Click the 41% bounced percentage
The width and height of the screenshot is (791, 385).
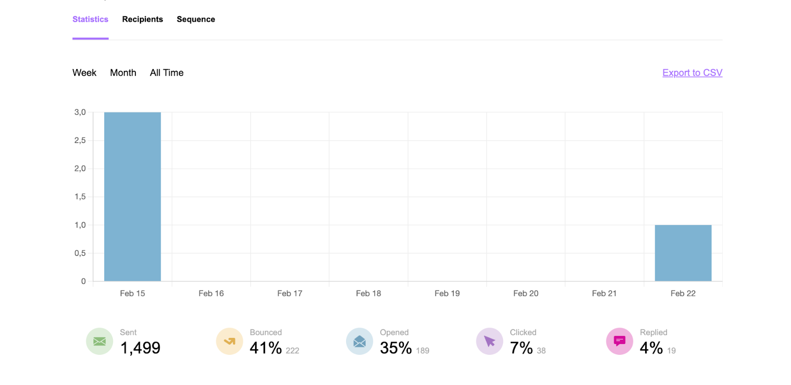(265, 348)
